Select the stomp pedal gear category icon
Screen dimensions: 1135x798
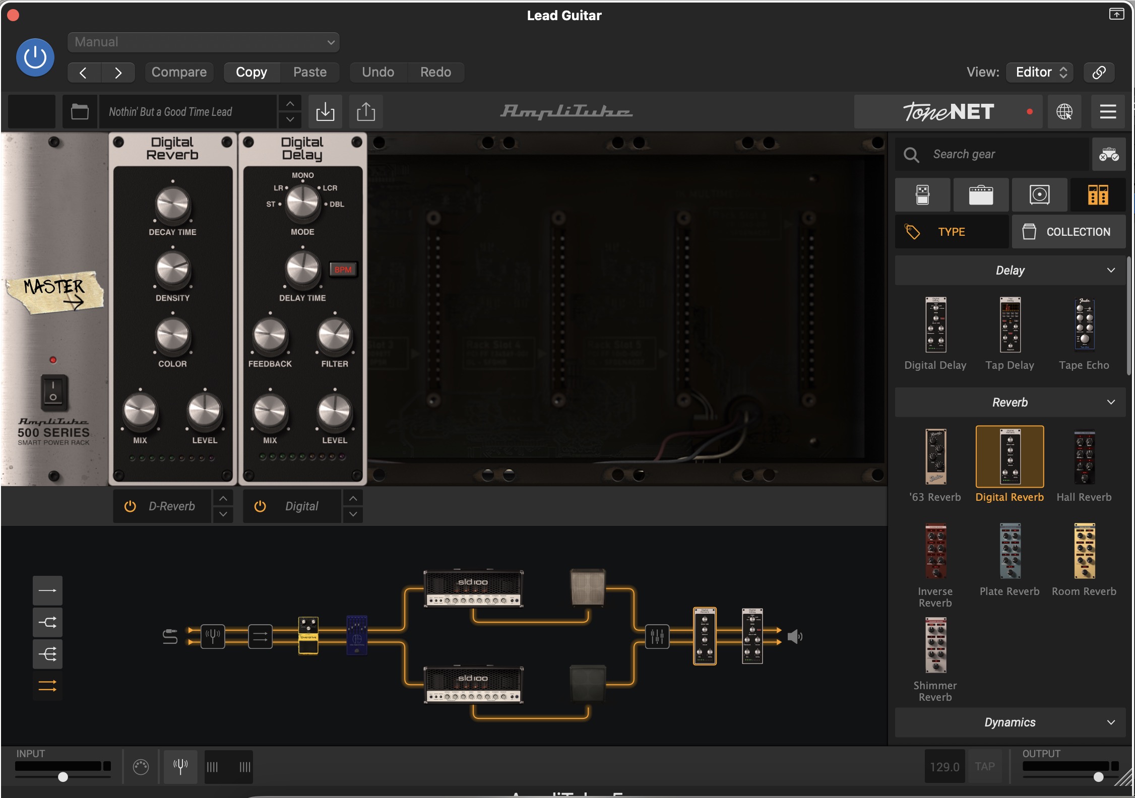922,195
